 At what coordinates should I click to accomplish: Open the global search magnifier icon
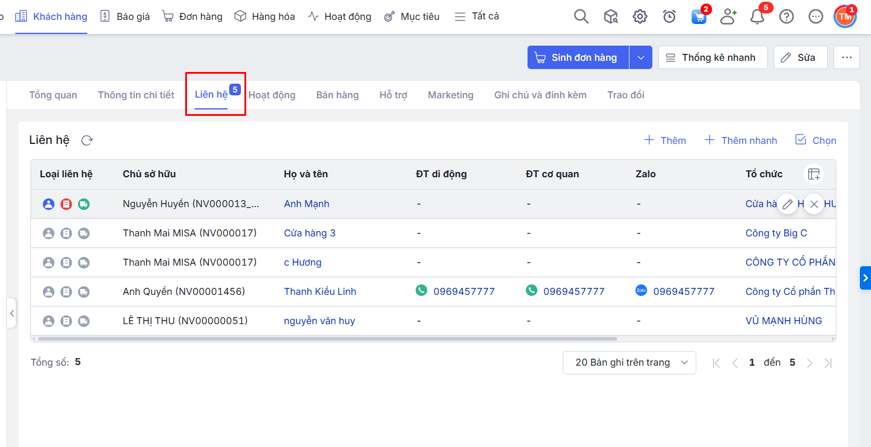[581, 16]
